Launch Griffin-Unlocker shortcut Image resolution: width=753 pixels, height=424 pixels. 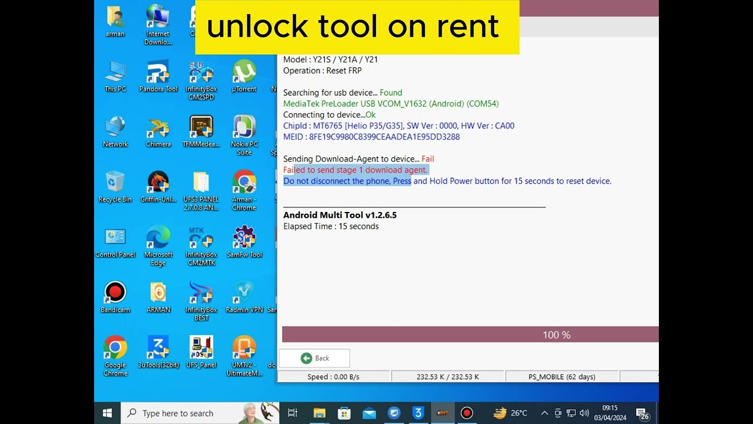[x=158, y=187]
